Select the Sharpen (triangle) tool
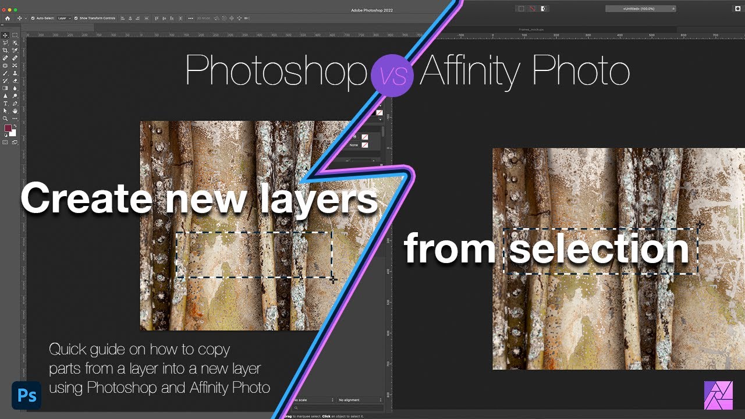The width and height of the screenshot is (745, 419). point(5,95)
